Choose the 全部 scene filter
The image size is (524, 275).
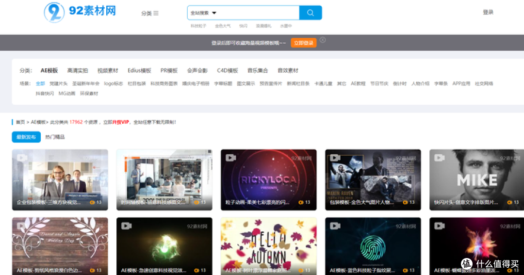tap(40, 83)
